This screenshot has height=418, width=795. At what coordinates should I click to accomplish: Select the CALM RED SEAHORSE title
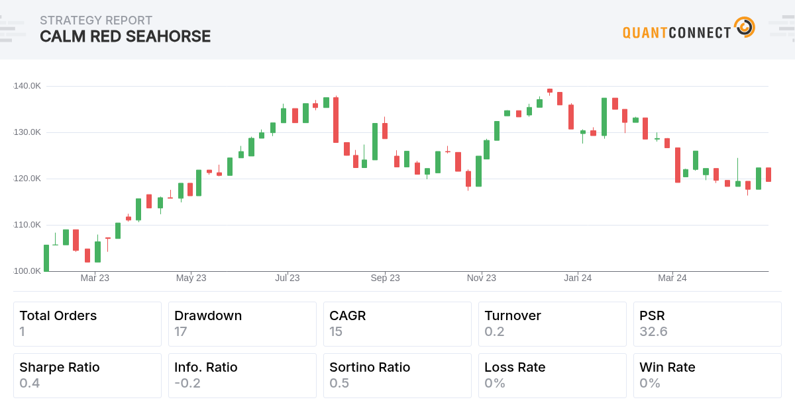[x=125, y=36]
